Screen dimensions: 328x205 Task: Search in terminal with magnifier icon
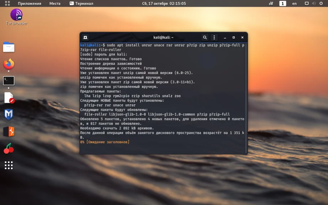(205, 37)
